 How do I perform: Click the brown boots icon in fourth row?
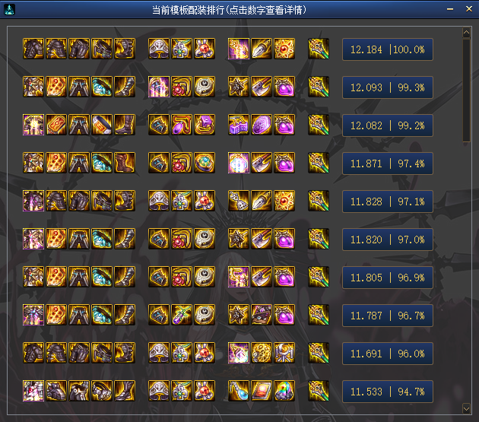[x=125, y=163]
